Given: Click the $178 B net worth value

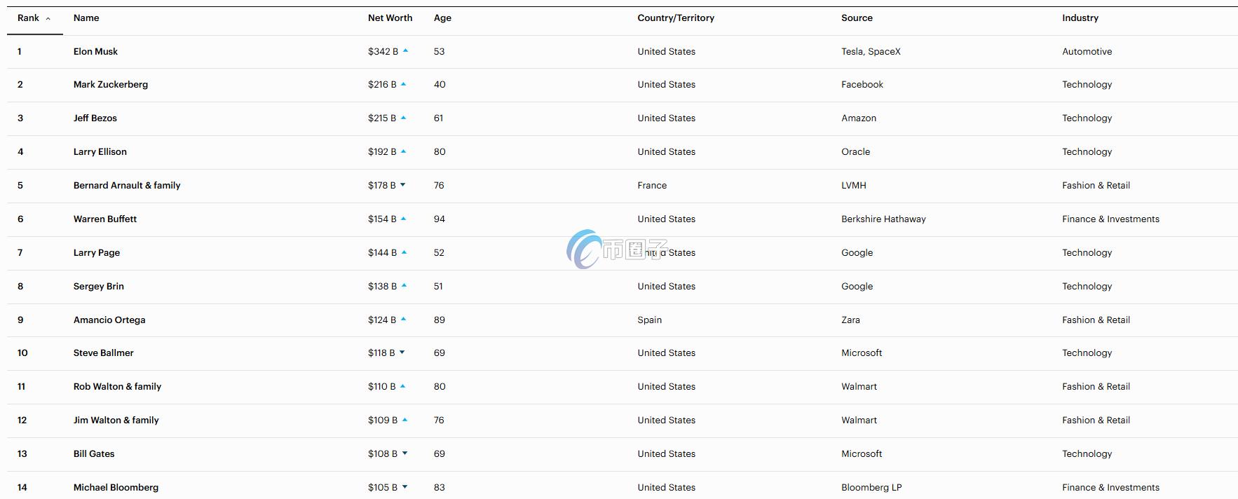Looking at the screenshot, I should pyautogui.click(x=381, y=186).
